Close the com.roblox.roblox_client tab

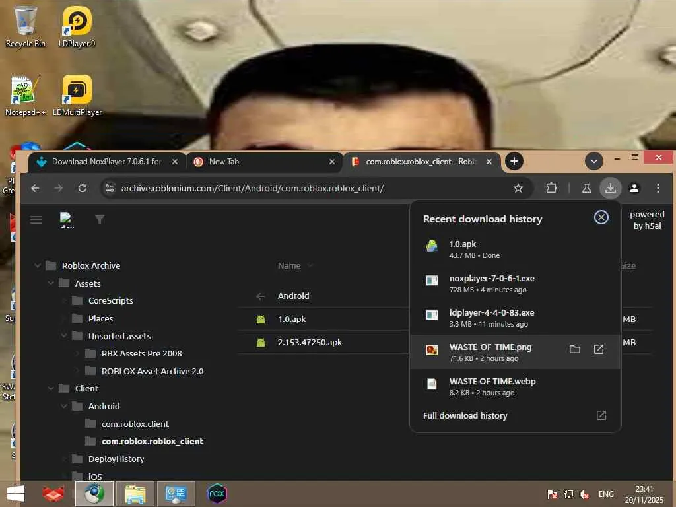pyautogui.click(x=489, y=162)
